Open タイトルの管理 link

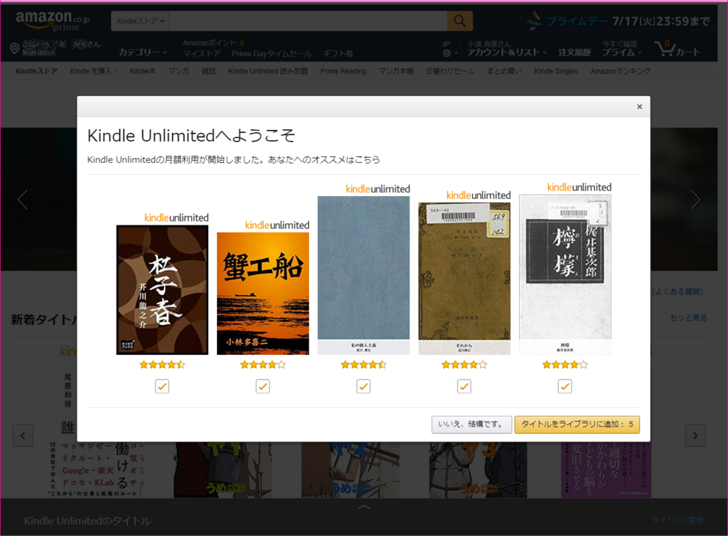click(678, 520)
